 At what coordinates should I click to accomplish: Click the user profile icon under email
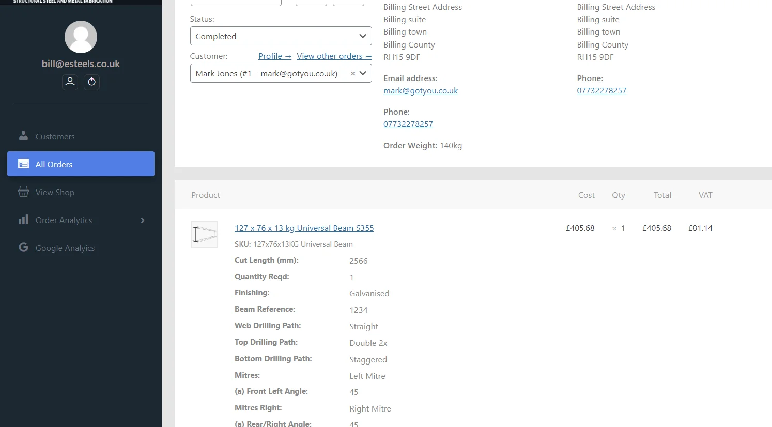(70, 82)
